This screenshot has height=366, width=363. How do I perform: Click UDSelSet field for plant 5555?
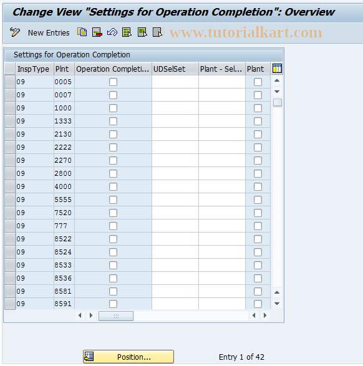pyautogui.click(x=175, y=200)
